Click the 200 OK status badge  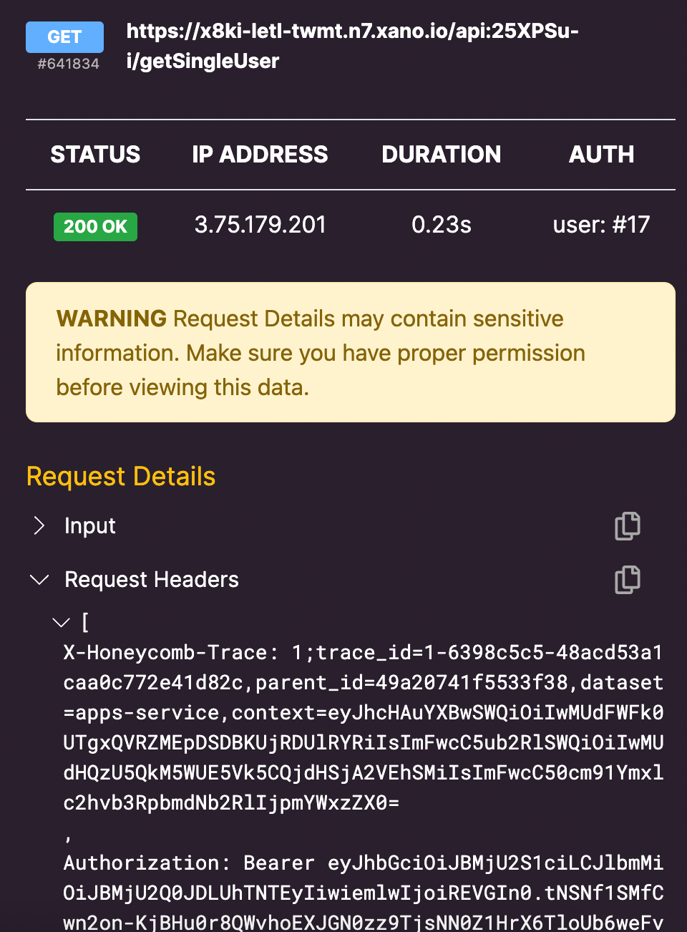click(95, 227)
